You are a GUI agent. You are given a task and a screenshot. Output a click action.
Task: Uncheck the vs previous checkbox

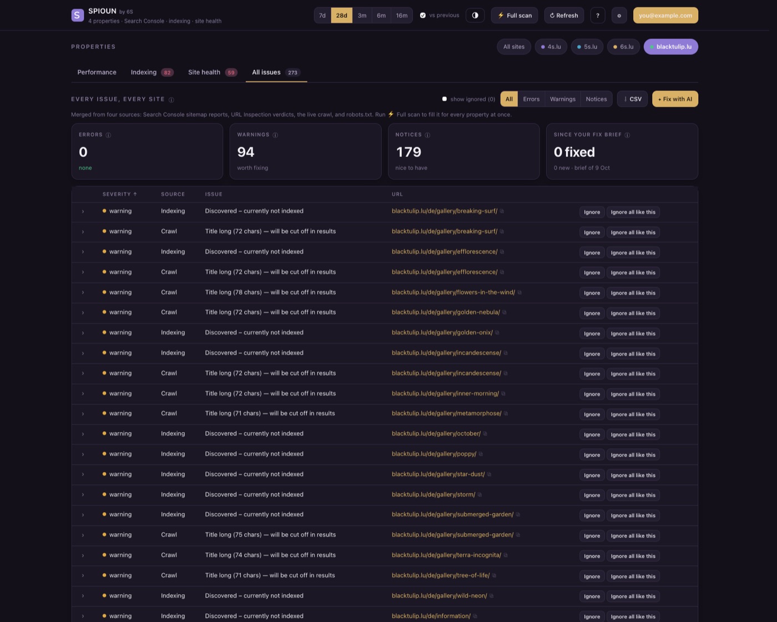pos(423,16)
